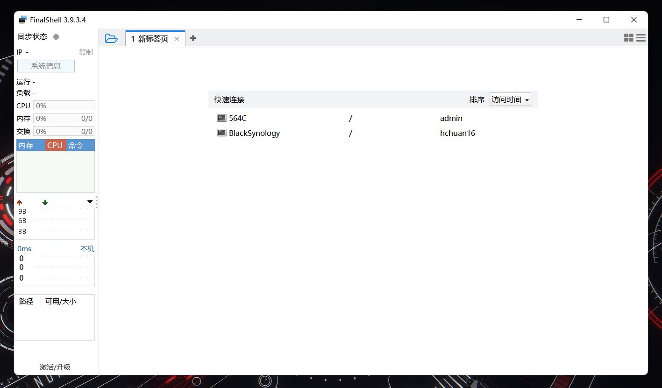Sort processes by 内存 column
The image size is (662, 388).
pos(31,145)
